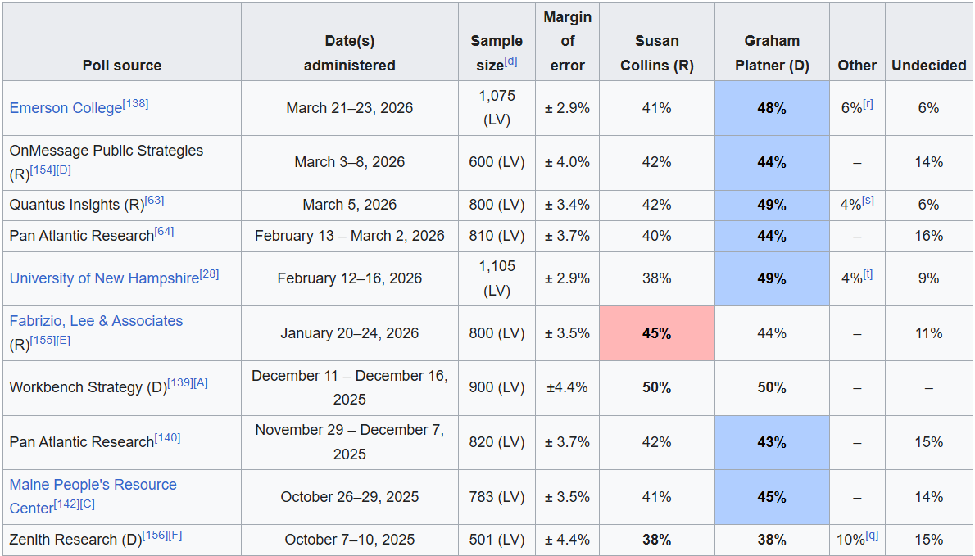Click footnote t beside New Hampshire 4% Other
This screenshot has width=975, height=556.
pos(868,274)
